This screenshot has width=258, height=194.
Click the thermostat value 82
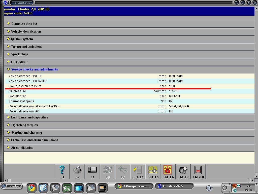171,101
